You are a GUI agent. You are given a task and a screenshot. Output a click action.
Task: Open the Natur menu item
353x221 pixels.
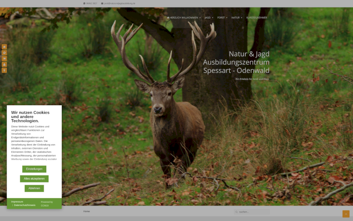(x=237, y=18)
